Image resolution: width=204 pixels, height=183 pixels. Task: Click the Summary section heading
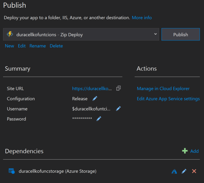(18, 69)
